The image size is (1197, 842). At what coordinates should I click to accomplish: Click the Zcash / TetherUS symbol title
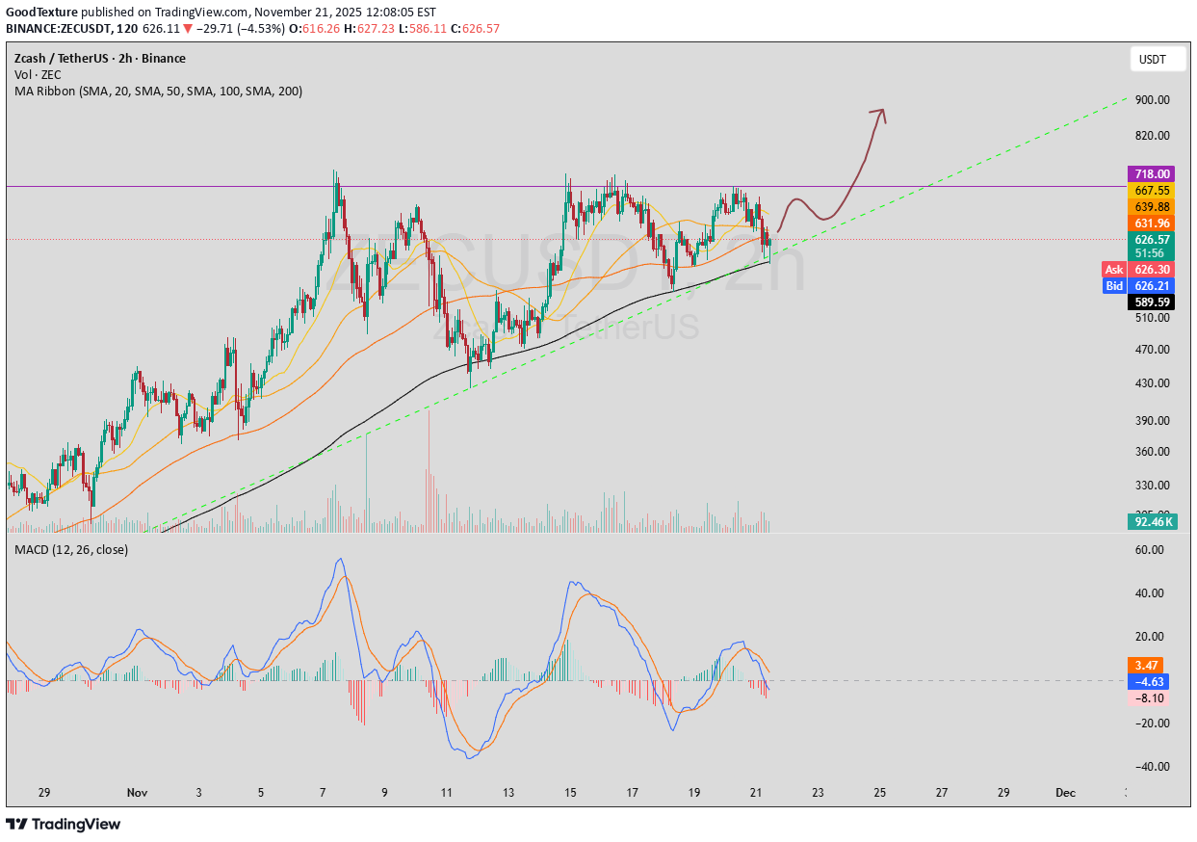(x=100, y=59)
